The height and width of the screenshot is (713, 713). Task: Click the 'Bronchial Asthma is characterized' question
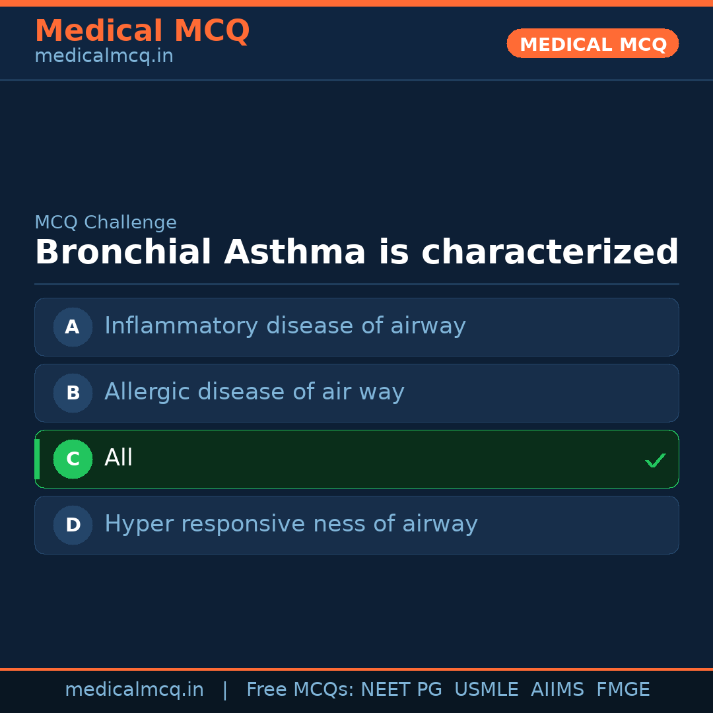tap(356, 253)
